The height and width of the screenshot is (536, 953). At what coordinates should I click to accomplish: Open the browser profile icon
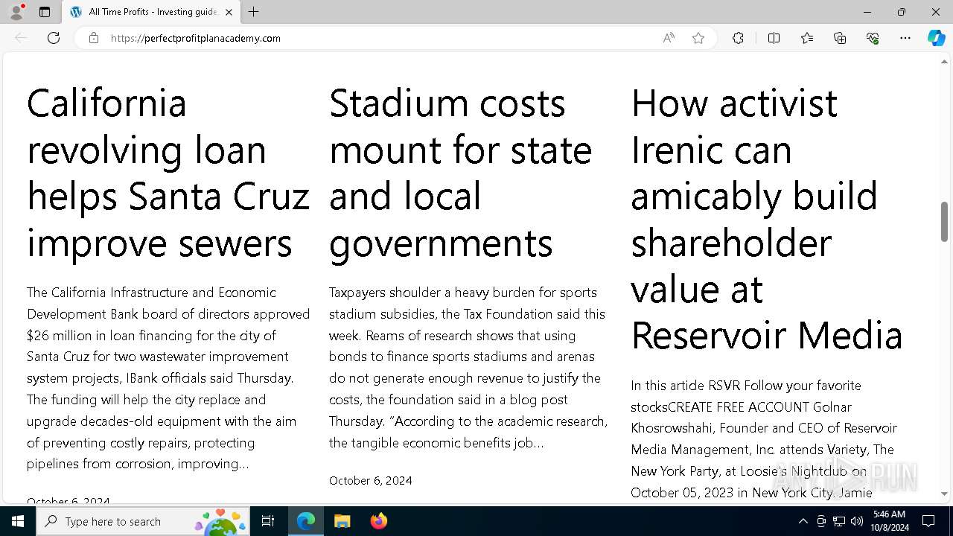pos(16,12)
